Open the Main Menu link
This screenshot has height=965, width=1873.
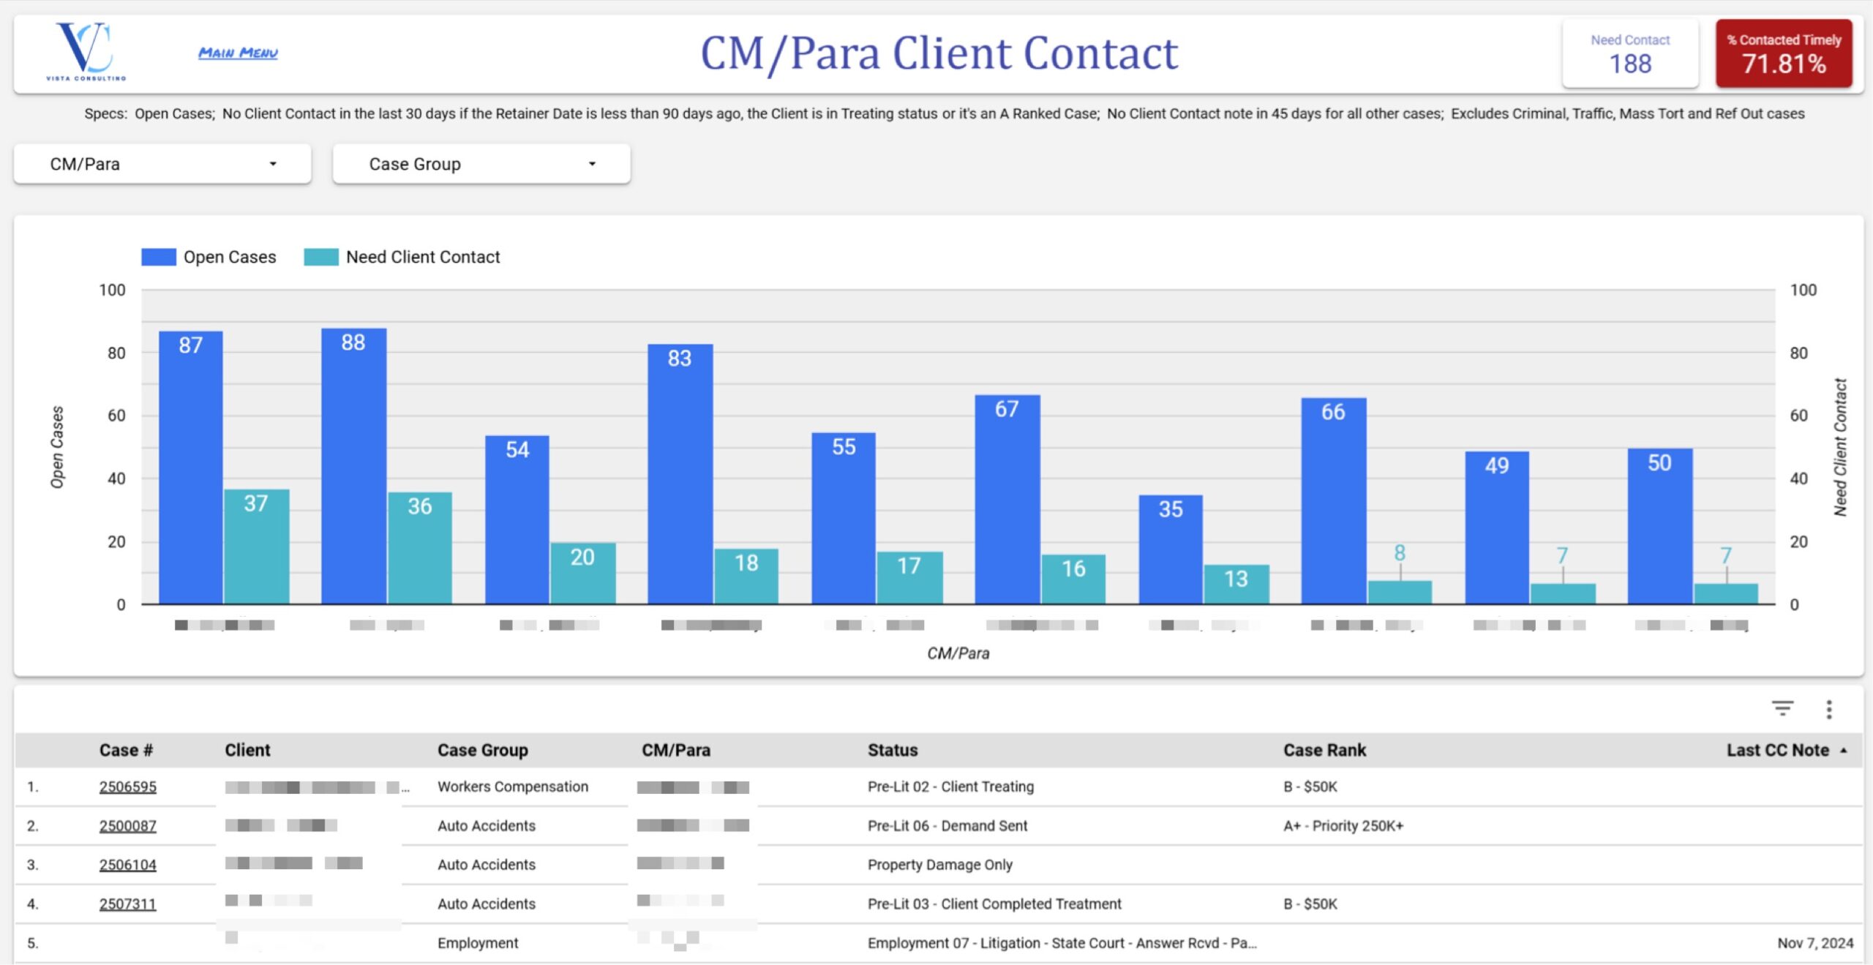[x=238, y=53]
